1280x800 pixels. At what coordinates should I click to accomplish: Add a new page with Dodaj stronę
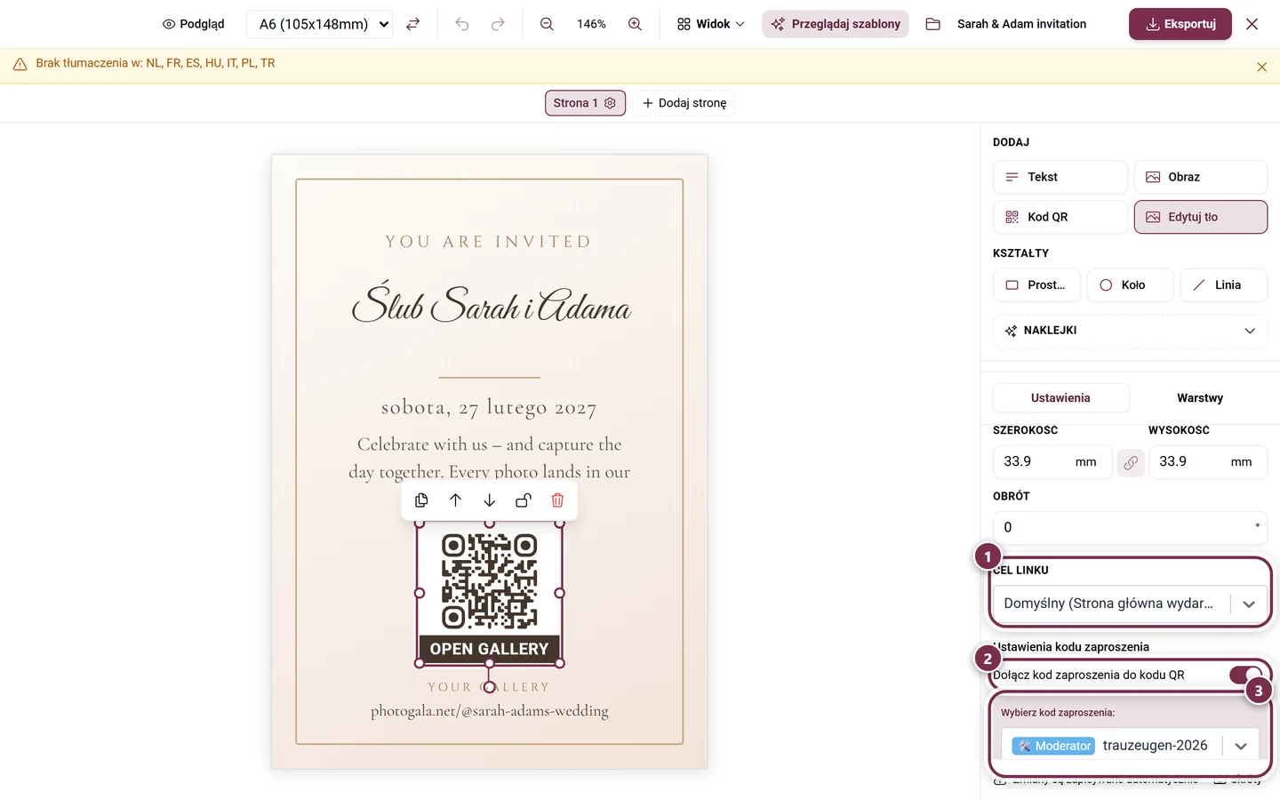tap(684, 103)
